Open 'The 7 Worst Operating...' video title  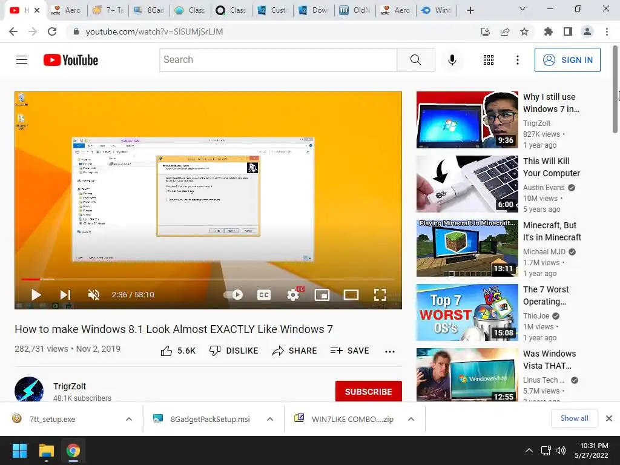click(x=546, y=295)
